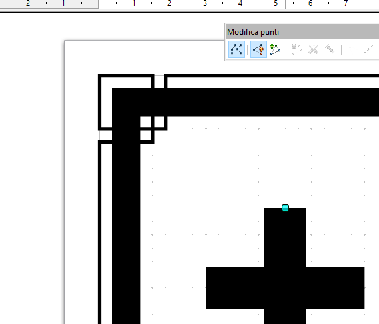This screenshot has height=324, width=379.
Task: Select the Move Points tool
Action: tap(258, 49)
